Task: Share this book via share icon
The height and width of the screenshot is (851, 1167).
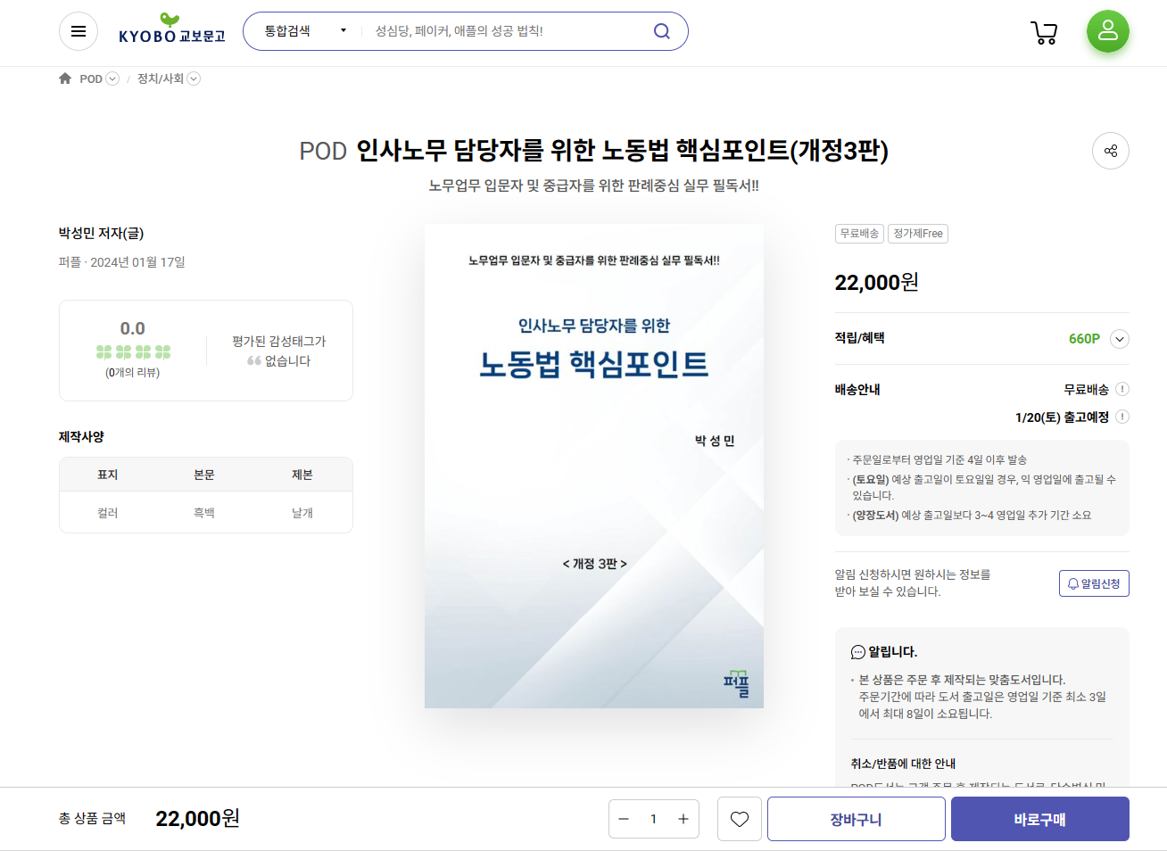Action: (x=1110, y=151)
